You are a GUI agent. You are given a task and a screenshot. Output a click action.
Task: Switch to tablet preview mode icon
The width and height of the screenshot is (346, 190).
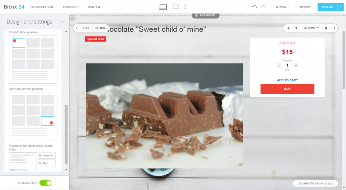(x=176, y=7)
